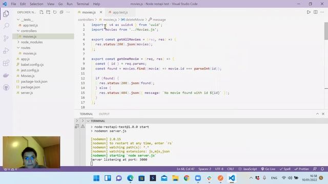
Task: Open the Docker view in activity bar
Action: [x=6, y=75]
